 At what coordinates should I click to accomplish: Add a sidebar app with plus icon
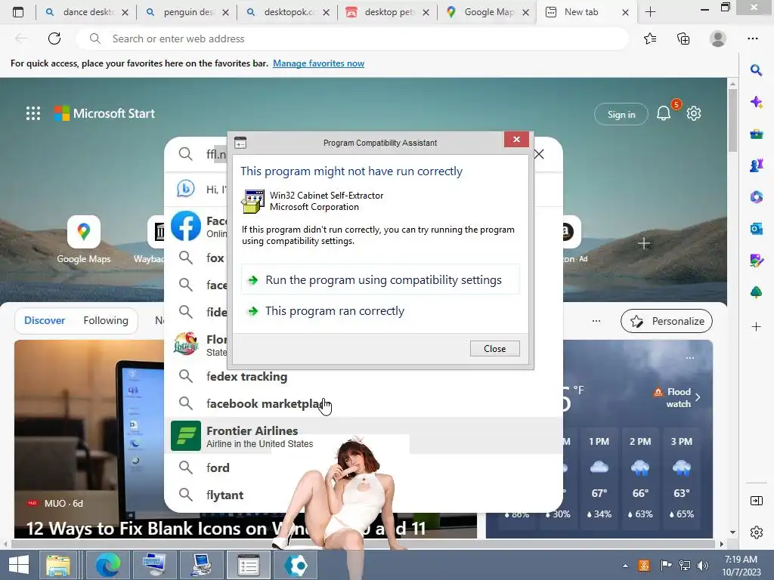756,326
